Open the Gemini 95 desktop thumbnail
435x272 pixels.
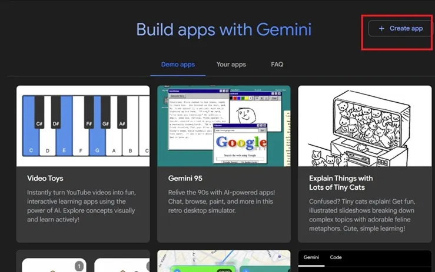224,126
